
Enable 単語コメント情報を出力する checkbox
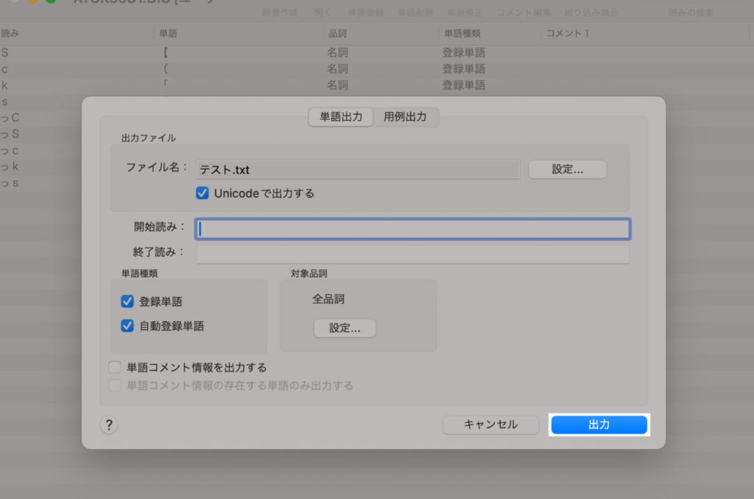click(x=114, y=367)
